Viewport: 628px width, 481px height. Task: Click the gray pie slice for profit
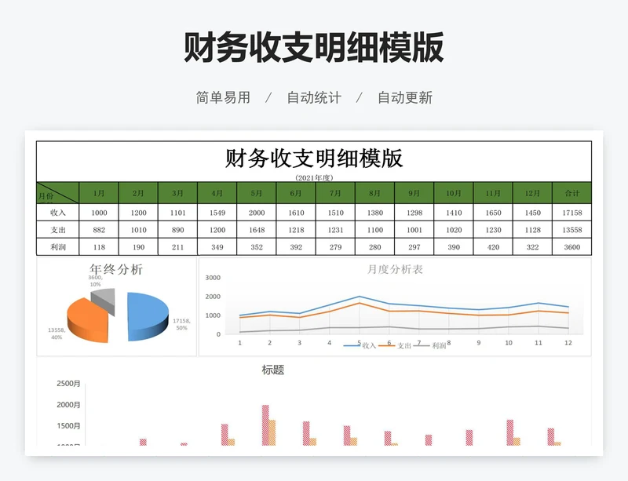pyautogui.click(x=105, y=300)
